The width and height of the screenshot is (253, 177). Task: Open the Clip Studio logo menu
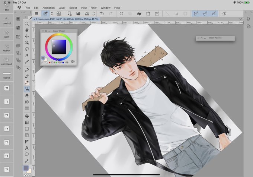pos(19,7)
